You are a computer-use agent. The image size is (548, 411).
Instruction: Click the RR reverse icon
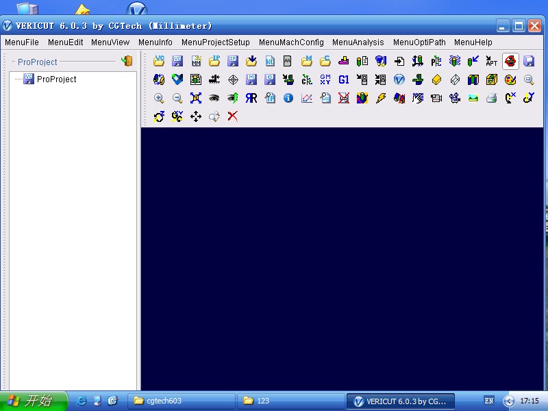251,98
